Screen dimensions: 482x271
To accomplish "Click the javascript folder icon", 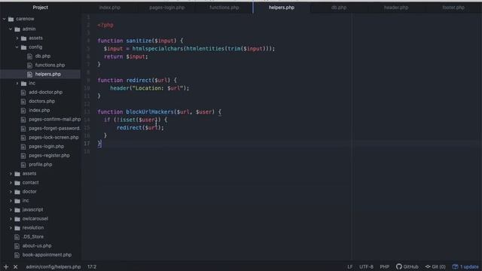I will (x=17, y=210).
